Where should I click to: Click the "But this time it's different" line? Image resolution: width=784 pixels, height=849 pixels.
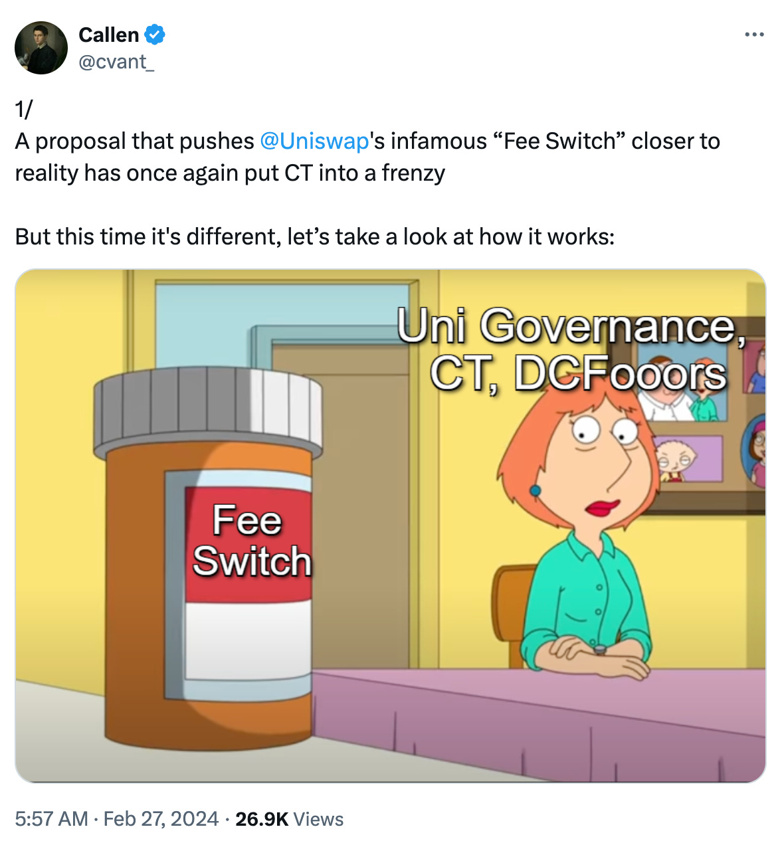click(x=315, y=236)
